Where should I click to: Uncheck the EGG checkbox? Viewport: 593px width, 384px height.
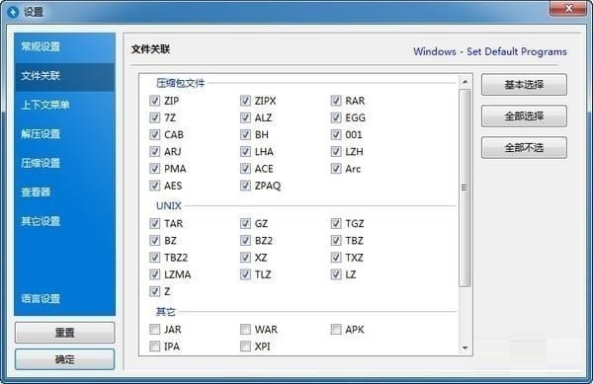336,117
